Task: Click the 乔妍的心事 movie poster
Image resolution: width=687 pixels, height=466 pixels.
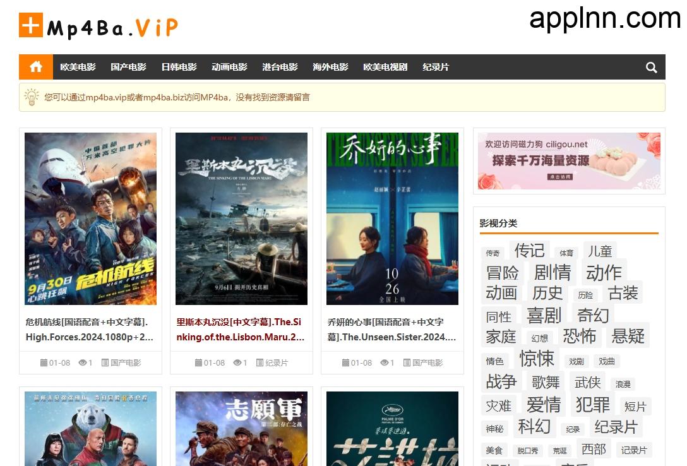Action: coord(392,218)
